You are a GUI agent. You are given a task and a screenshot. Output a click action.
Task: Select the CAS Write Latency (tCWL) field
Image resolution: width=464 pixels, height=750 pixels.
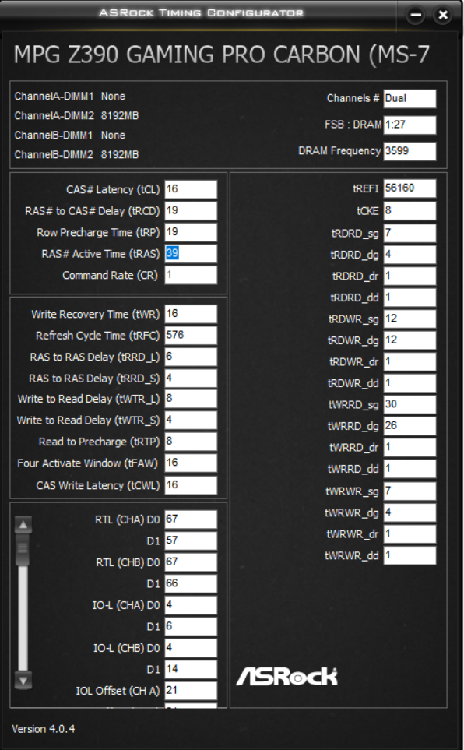(x=191, y=485)
